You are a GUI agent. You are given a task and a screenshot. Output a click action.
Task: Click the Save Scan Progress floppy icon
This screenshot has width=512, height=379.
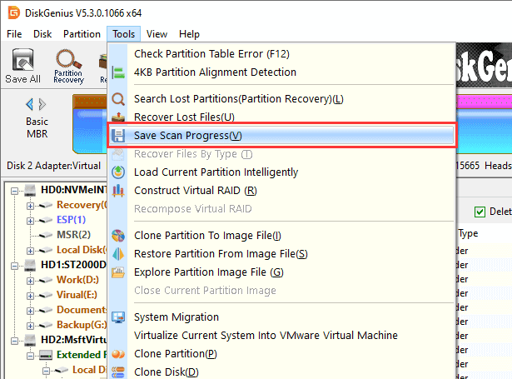pos(118,136)
